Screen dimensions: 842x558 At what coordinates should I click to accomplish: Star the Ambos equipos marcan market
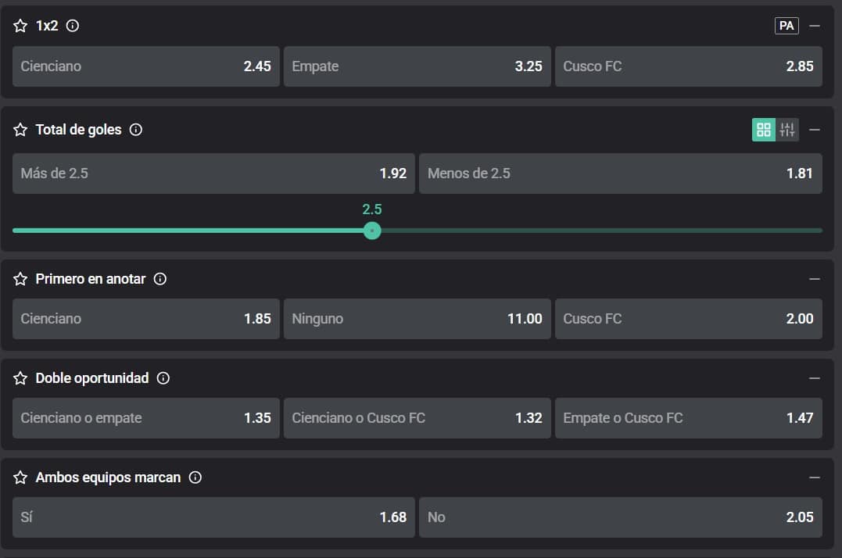click(21, 478)
